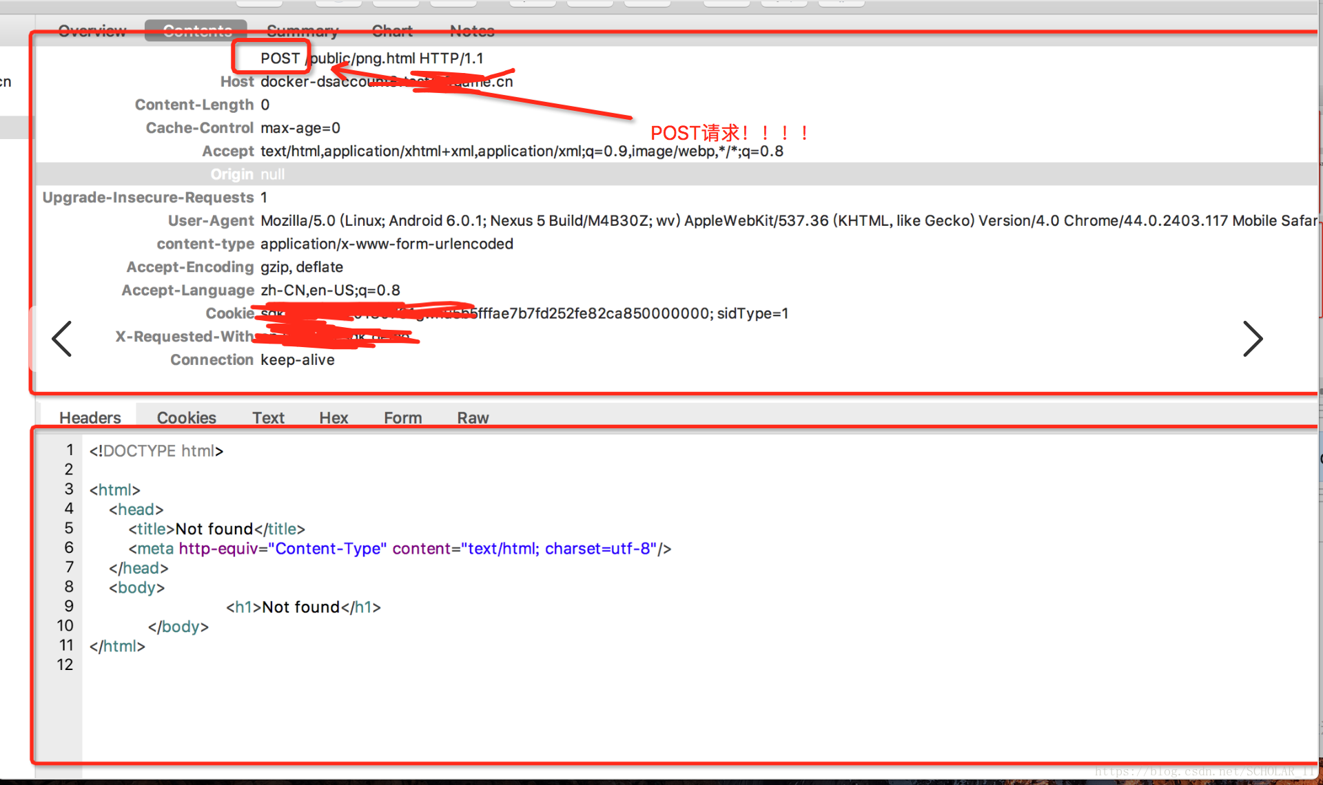This screenshot has width=1323, height=785.
Task: Select the Headers sub-tab
Action: (x=90, y=417)
